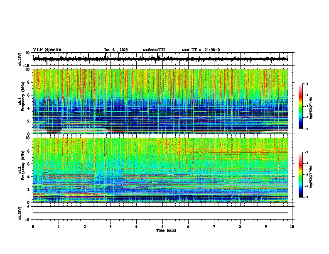Screen dimensions: 329x254
Task: Click the "6" kHz tick of ch.1 spectrogram
Action: [x=29, y=95]
